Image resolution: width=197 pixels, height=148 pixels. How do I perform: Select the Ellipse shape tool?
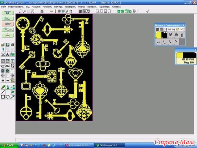click(8, 97)
